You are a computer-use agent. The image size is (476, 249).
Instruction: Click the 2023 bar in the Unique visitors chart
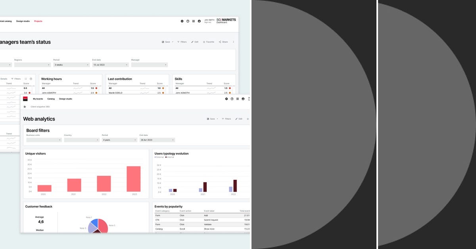[x=134, y=178]
